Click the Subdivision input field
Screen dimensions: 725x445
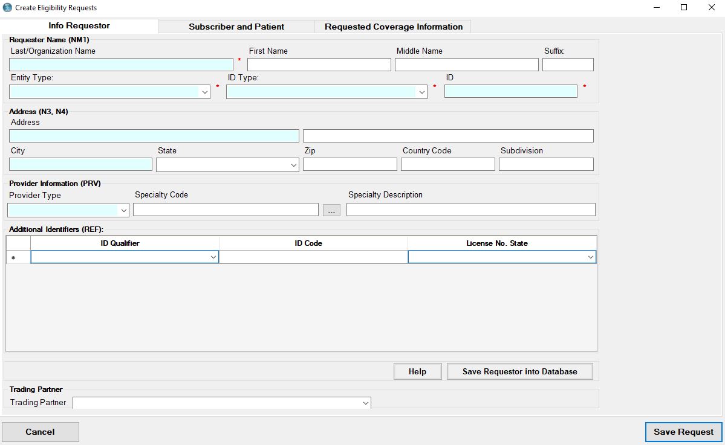click(x=546, y=164)
